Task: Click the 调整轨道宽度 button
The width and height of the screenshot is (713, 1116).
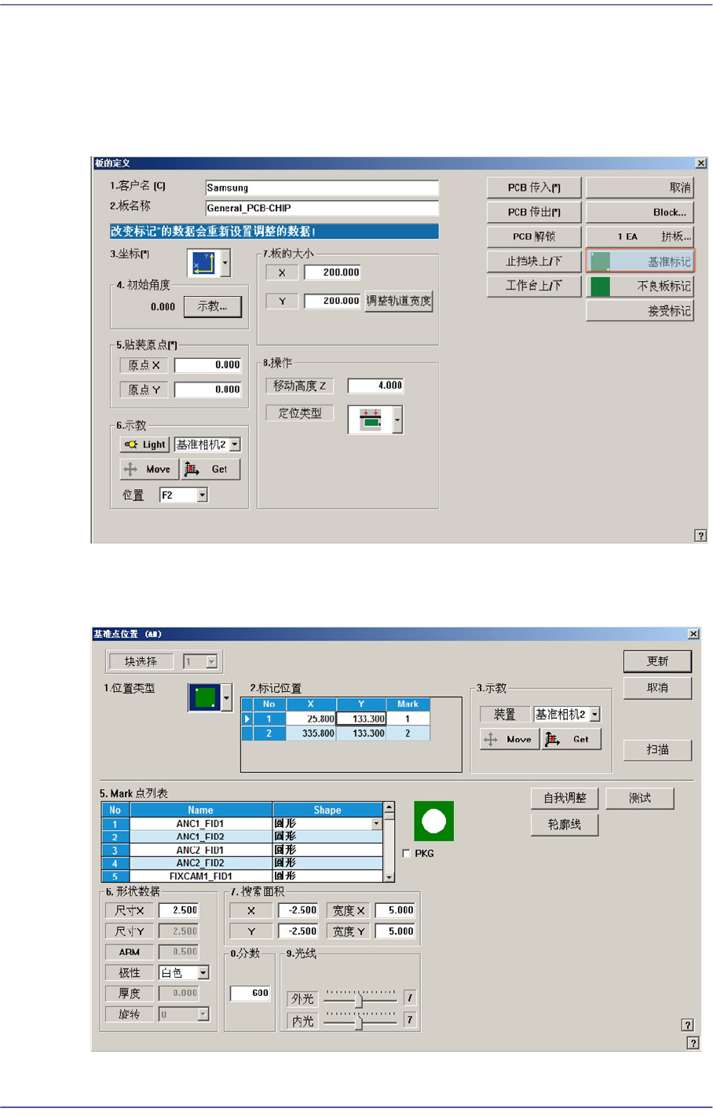Action: pos(398,301)
